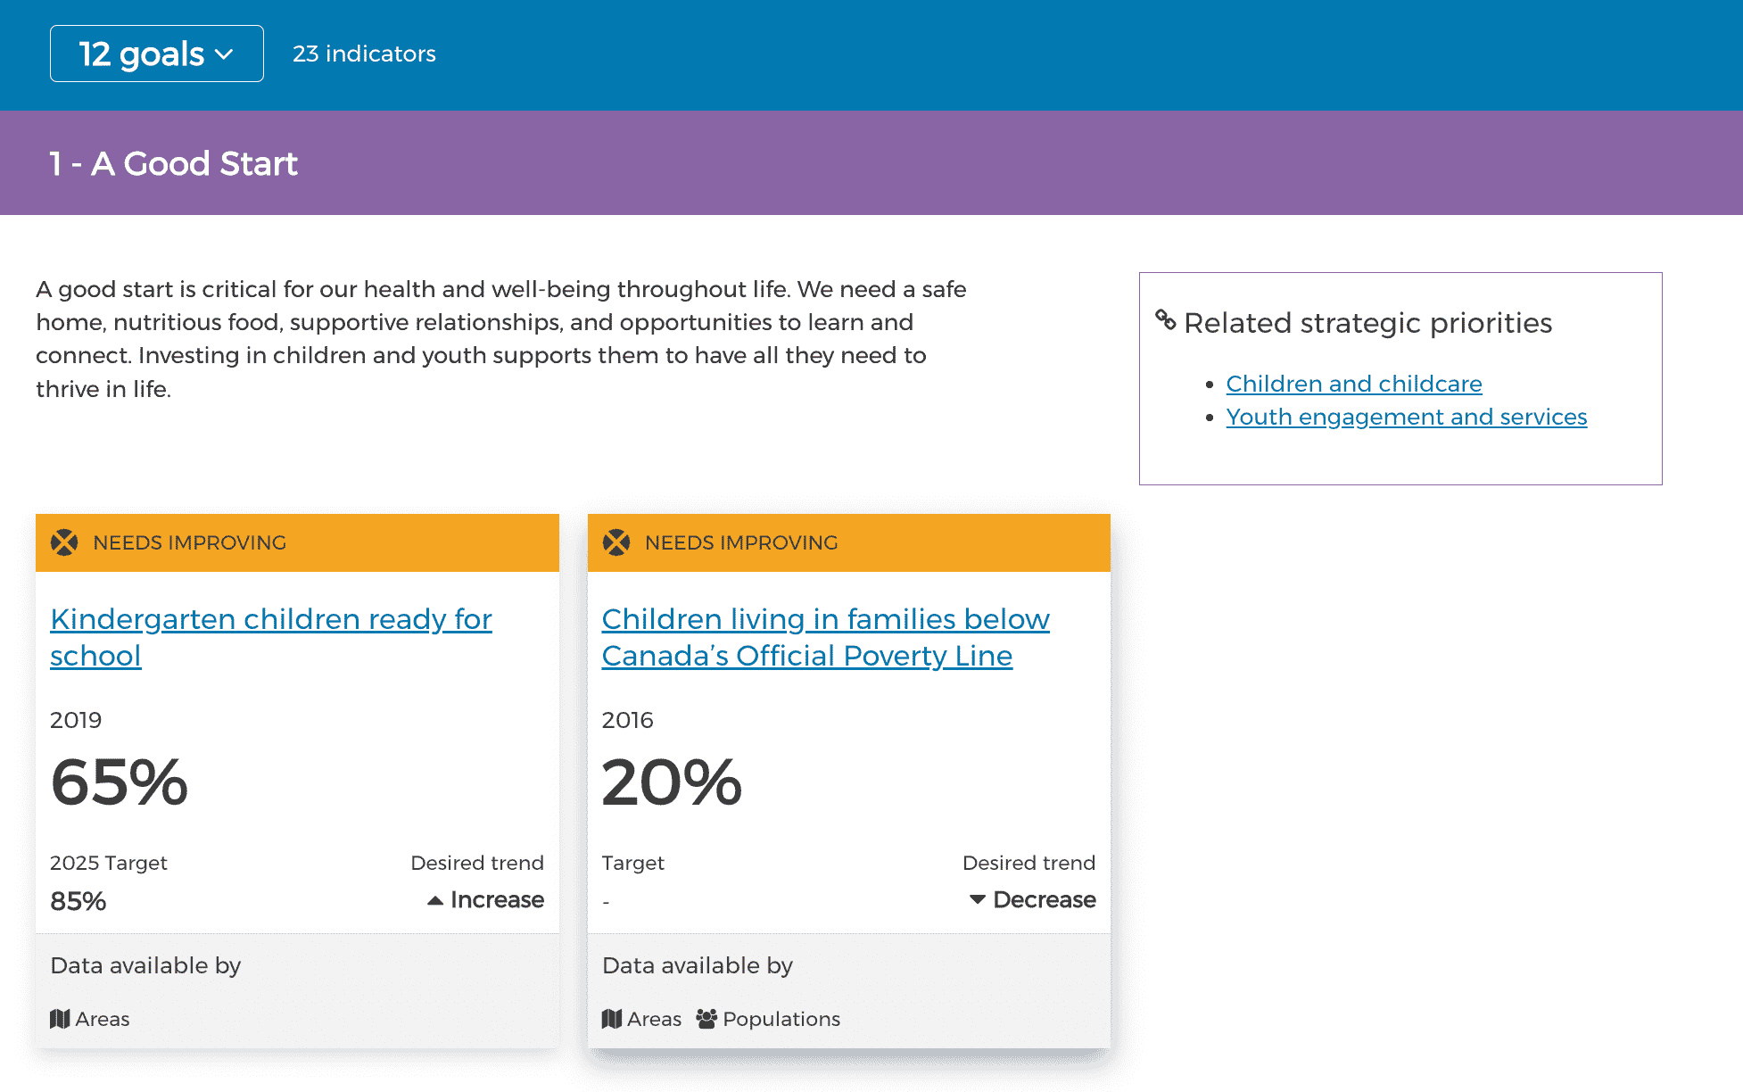This screenshot has height=1092, width=1743.
Task: Click X status icon on Poverty Line card
Action: tap(616, 542)
